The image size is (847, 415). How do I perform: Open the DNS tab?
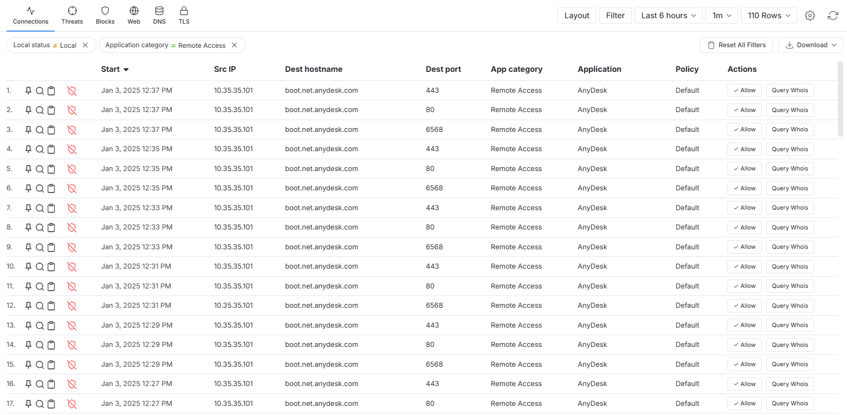(159, 16)
